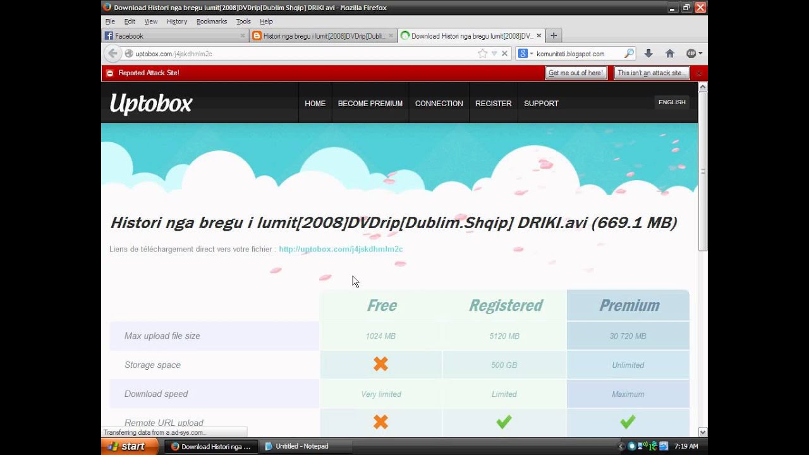Open BECOME PREMIUM page

pyautogui.click(x=370, y=104)
